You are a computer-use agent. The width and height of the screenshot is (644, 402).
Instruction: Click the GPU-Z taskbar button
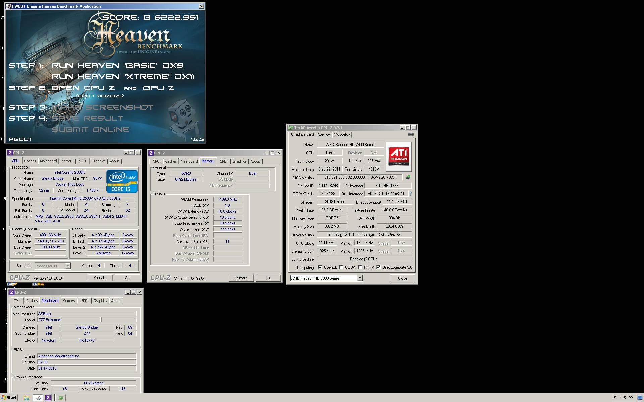point(61,398)
